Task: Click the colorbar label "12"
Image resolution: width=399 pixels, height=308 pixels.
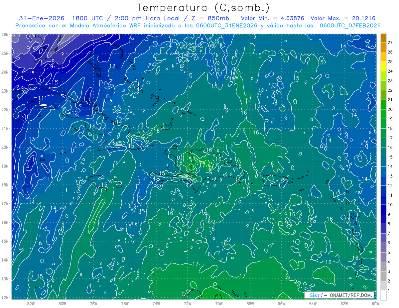Action: coord(390,185)
